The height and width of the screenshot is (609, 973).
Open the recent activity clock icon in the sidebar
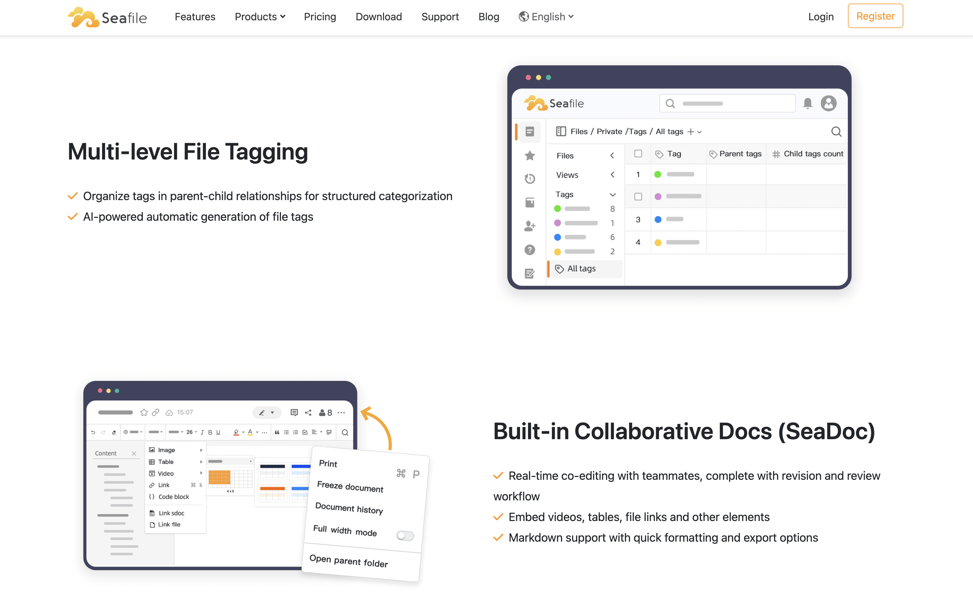click(x=530, y=179)
